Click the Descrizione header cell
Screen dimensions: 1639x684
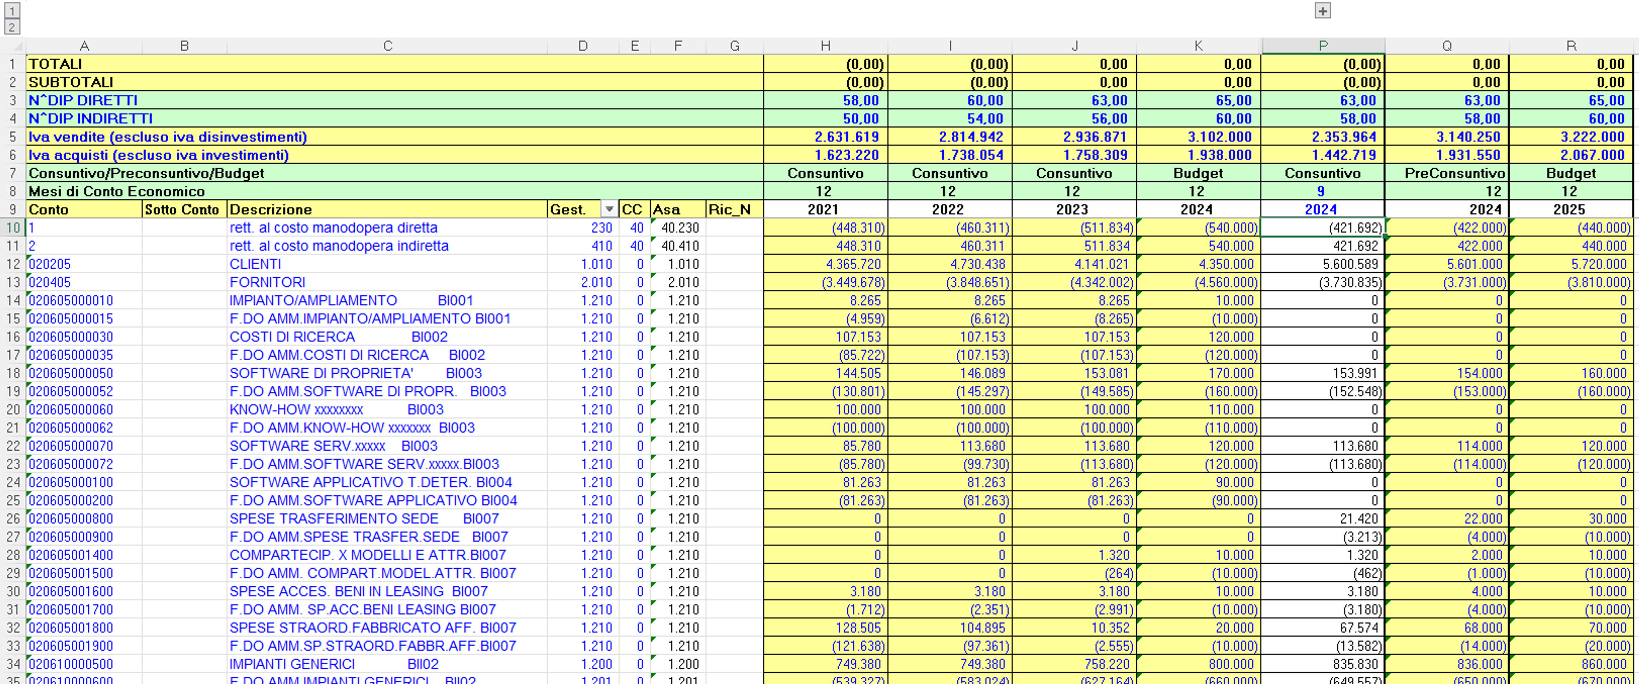(388, 210)
